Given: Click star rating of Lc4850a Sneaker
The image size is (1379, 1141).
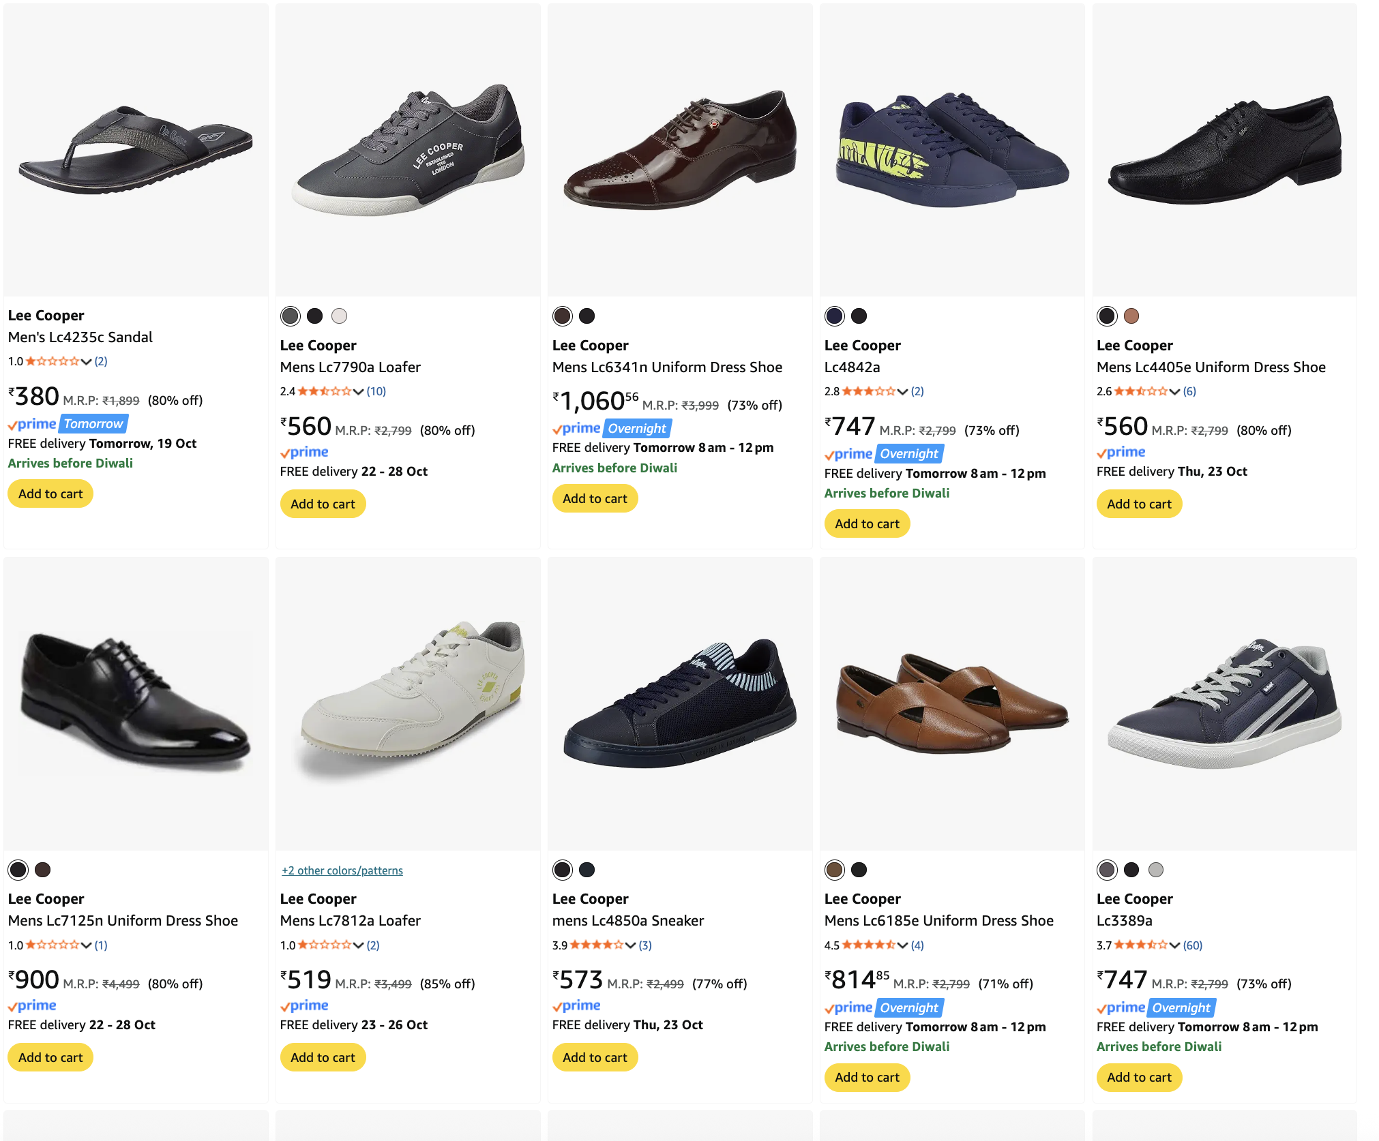Looking at the screenshot, I should pyautogui.click(x=596, y=945).
